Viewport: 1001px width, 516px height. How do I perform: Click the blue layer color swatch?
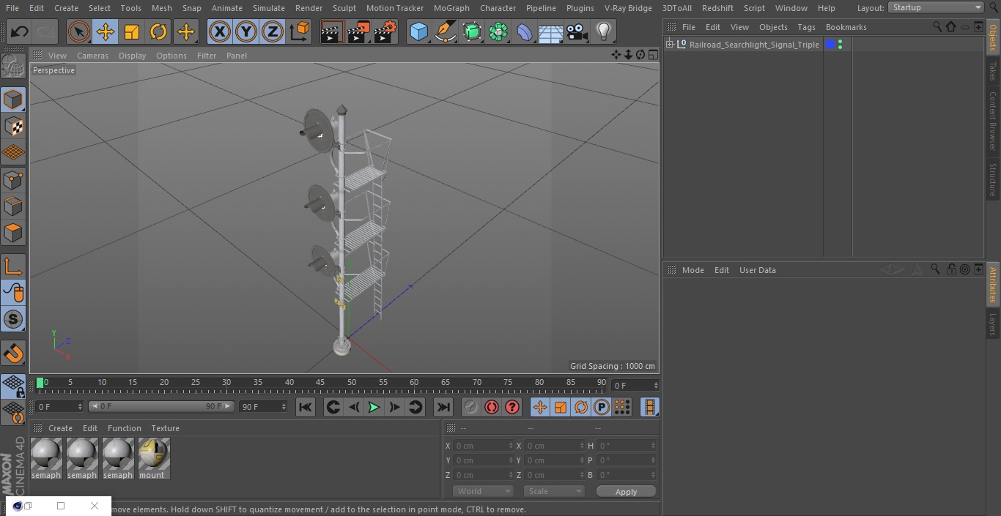click(x=830, y=45)
